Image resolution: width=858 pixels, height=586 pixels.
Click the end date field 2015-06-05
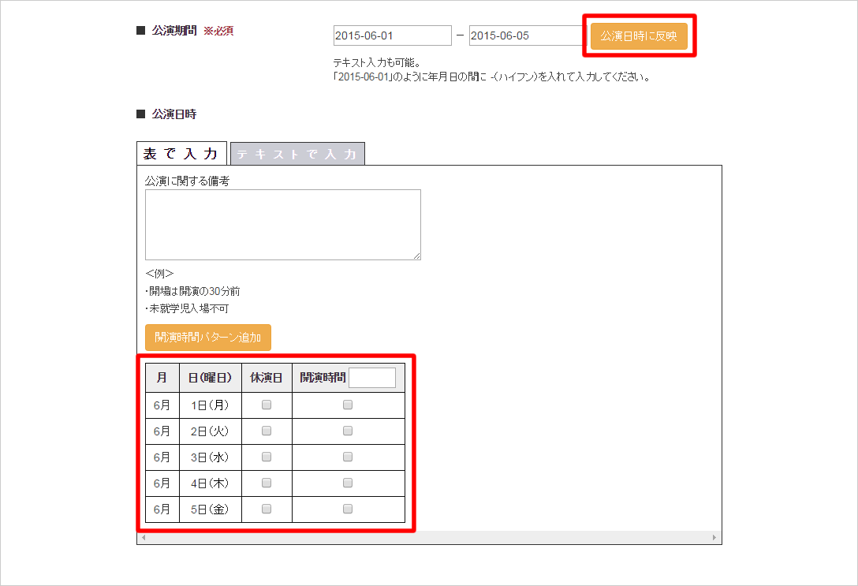tap(526, 36)
